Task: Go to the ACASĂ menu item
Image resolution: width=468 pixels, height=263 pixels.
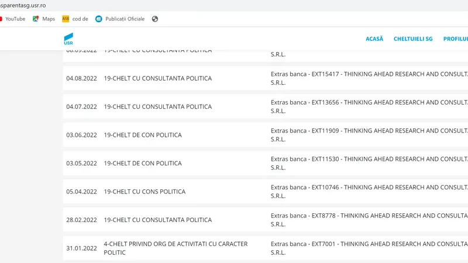Action: 374,39
